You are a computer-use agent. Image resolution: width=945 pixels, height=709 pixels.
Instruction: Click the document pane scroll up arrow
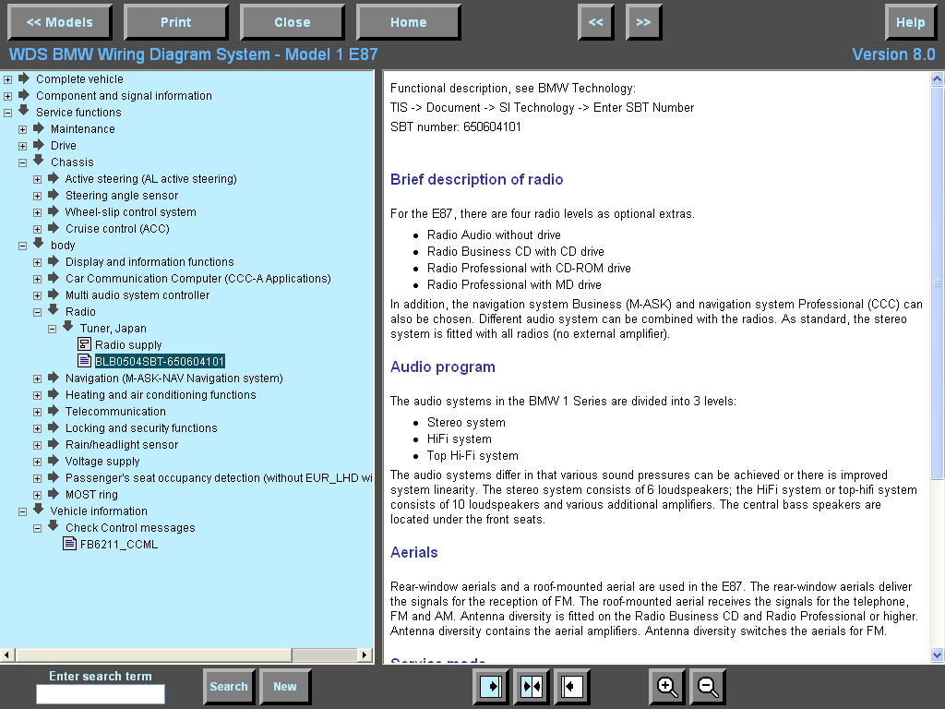[938, 78]
